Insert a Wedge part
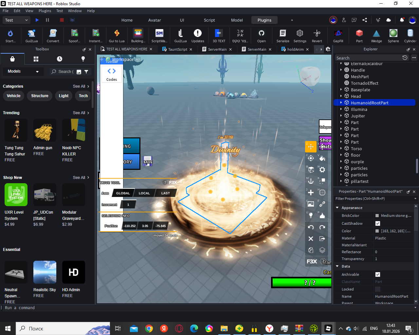419x335 pixels. (376, 36)
